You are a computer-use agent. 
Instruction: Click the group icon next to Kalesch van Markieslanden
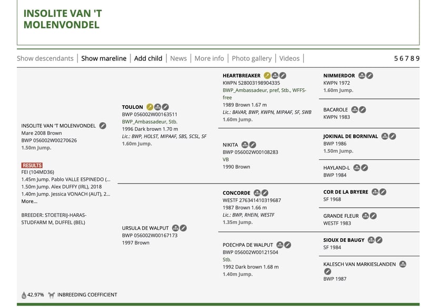pyautogui.click(x=403, y=264)
